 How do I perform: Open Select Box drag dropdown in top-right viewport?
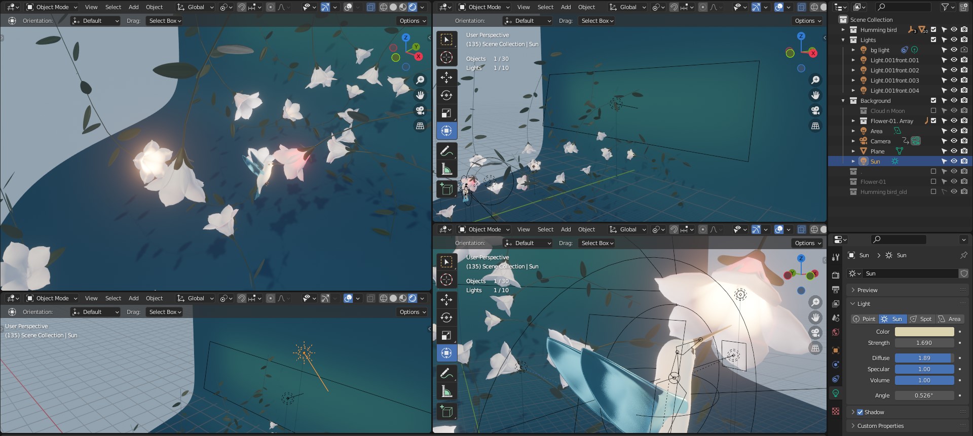[597, 21]
